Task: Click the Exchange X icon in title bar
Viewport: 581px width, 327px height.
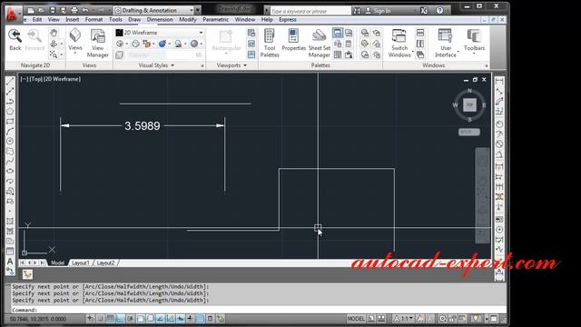Action: (424, 10)
